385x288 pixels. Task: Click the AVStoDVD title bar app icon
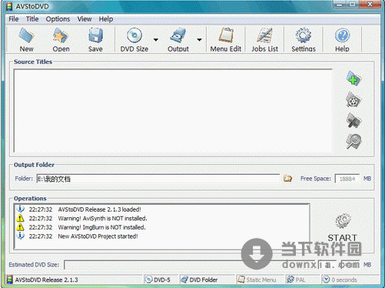click(9, 6)
